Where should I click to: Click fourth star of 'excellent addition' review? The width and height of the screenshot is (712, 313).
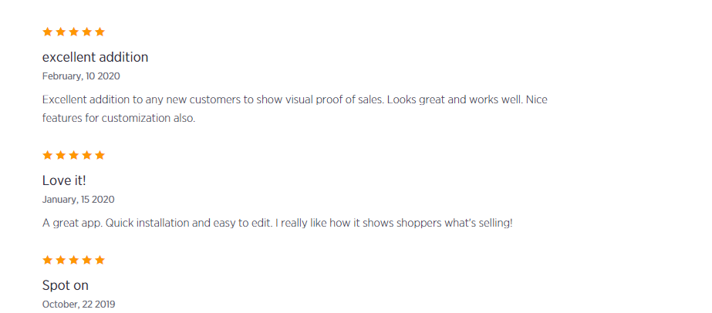[86, 32]
